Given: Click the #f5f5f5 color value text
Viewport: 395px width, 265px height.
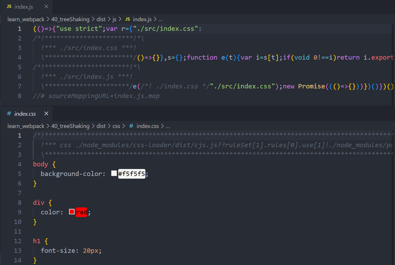Looking at the screenshot, I should click(x=132, y=174).
